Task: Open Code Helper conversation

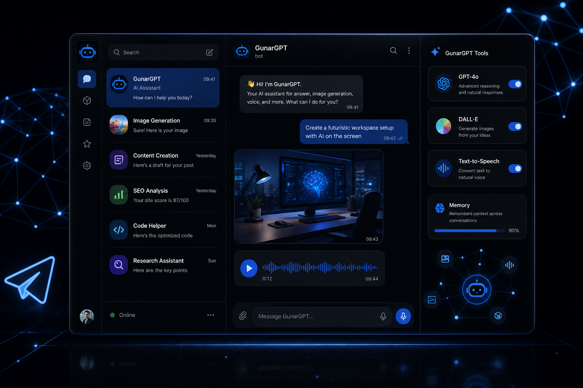Action: (163, 230)
